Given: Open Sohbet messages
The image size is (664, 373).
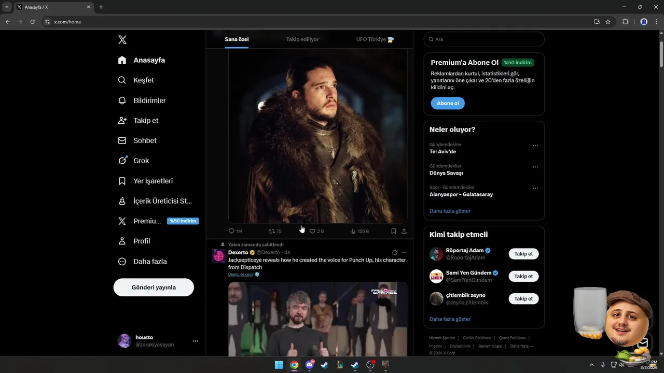Looking at the screenshot, I should [137, 140].
